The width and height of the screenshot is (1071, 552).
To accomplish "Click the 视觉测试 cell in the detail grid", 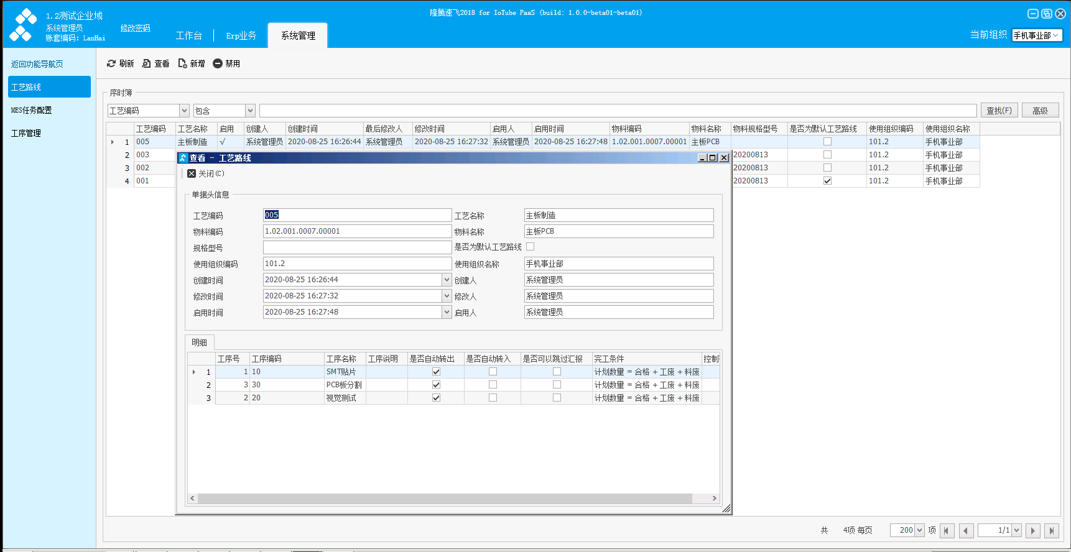I will tap(345, 398).
